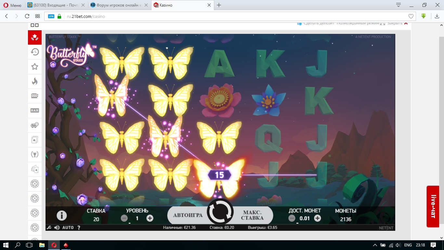Mute game sound with speaker icon
444x250 pixels.
click(x=57, y=228)
